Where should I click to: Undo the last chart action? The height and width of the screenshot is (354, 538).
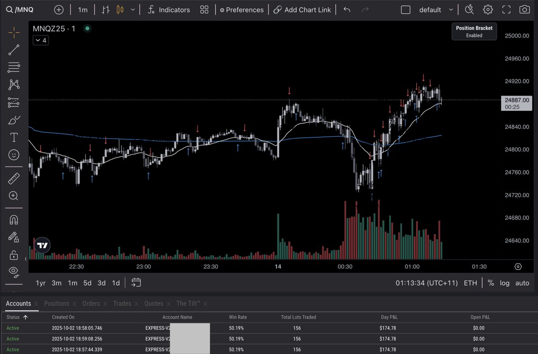click(x=347, y=9)
